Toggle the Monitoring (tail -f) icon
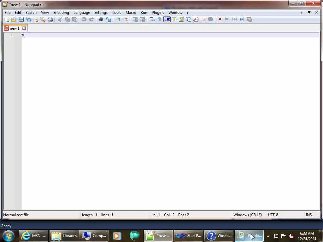Viewport: 323px width, 242px height. click(x=210, y=19)
